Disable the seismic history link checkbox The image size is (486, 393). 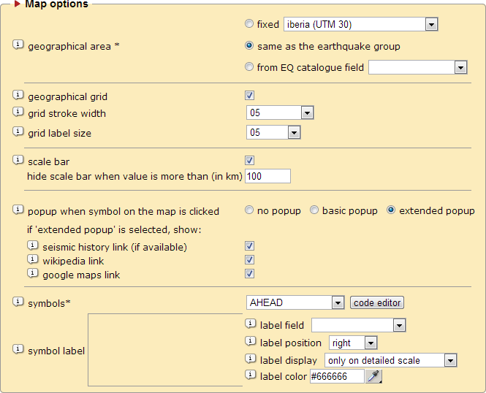click(x=250, y=246)
